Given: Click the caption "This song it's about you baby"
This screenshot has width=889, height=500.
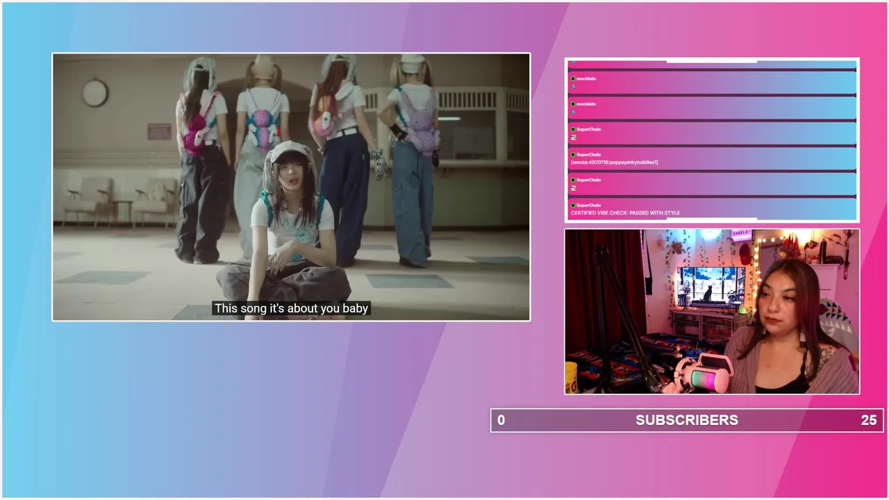Looking at the screenshot, I should point(291,308).
